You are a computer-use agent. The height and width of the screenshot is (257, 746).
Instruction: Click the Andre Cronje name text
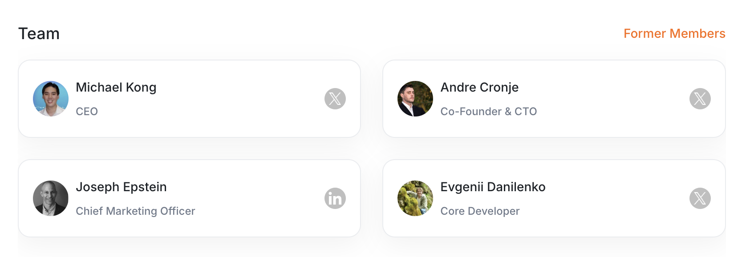(479, 88)
